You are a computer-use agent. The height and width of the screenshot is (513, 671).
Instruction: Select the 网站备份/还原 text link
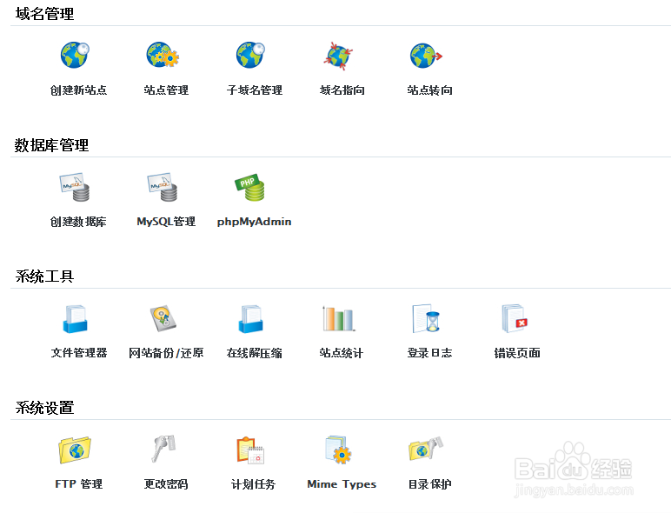[166, 353]
